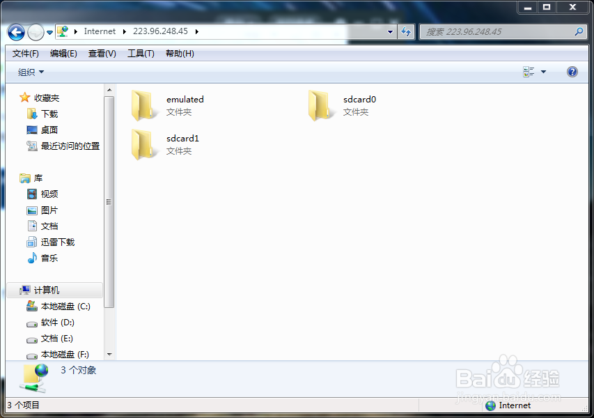The image size is (594, 418).
Task: Open 桌面 in the navigation pane
Action: tap(49, 130)
